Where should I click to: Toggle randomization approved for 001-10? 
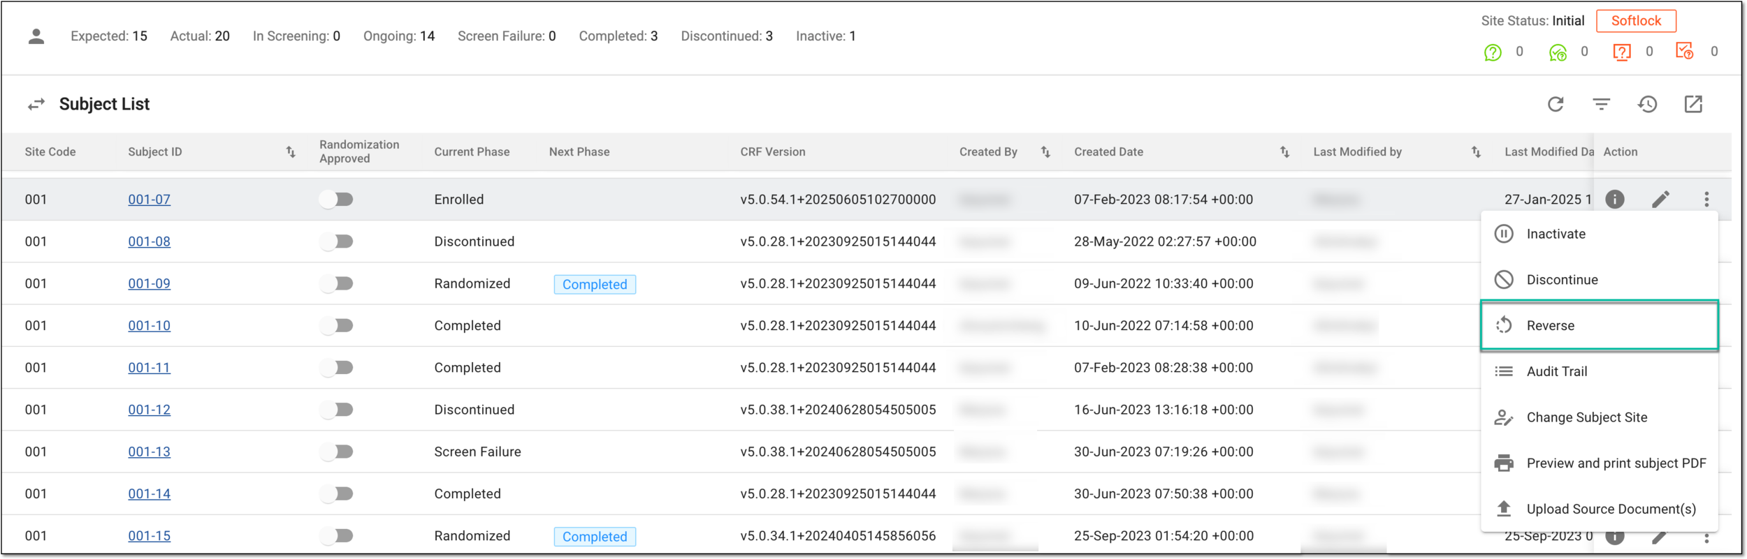(x=336, y=326)
